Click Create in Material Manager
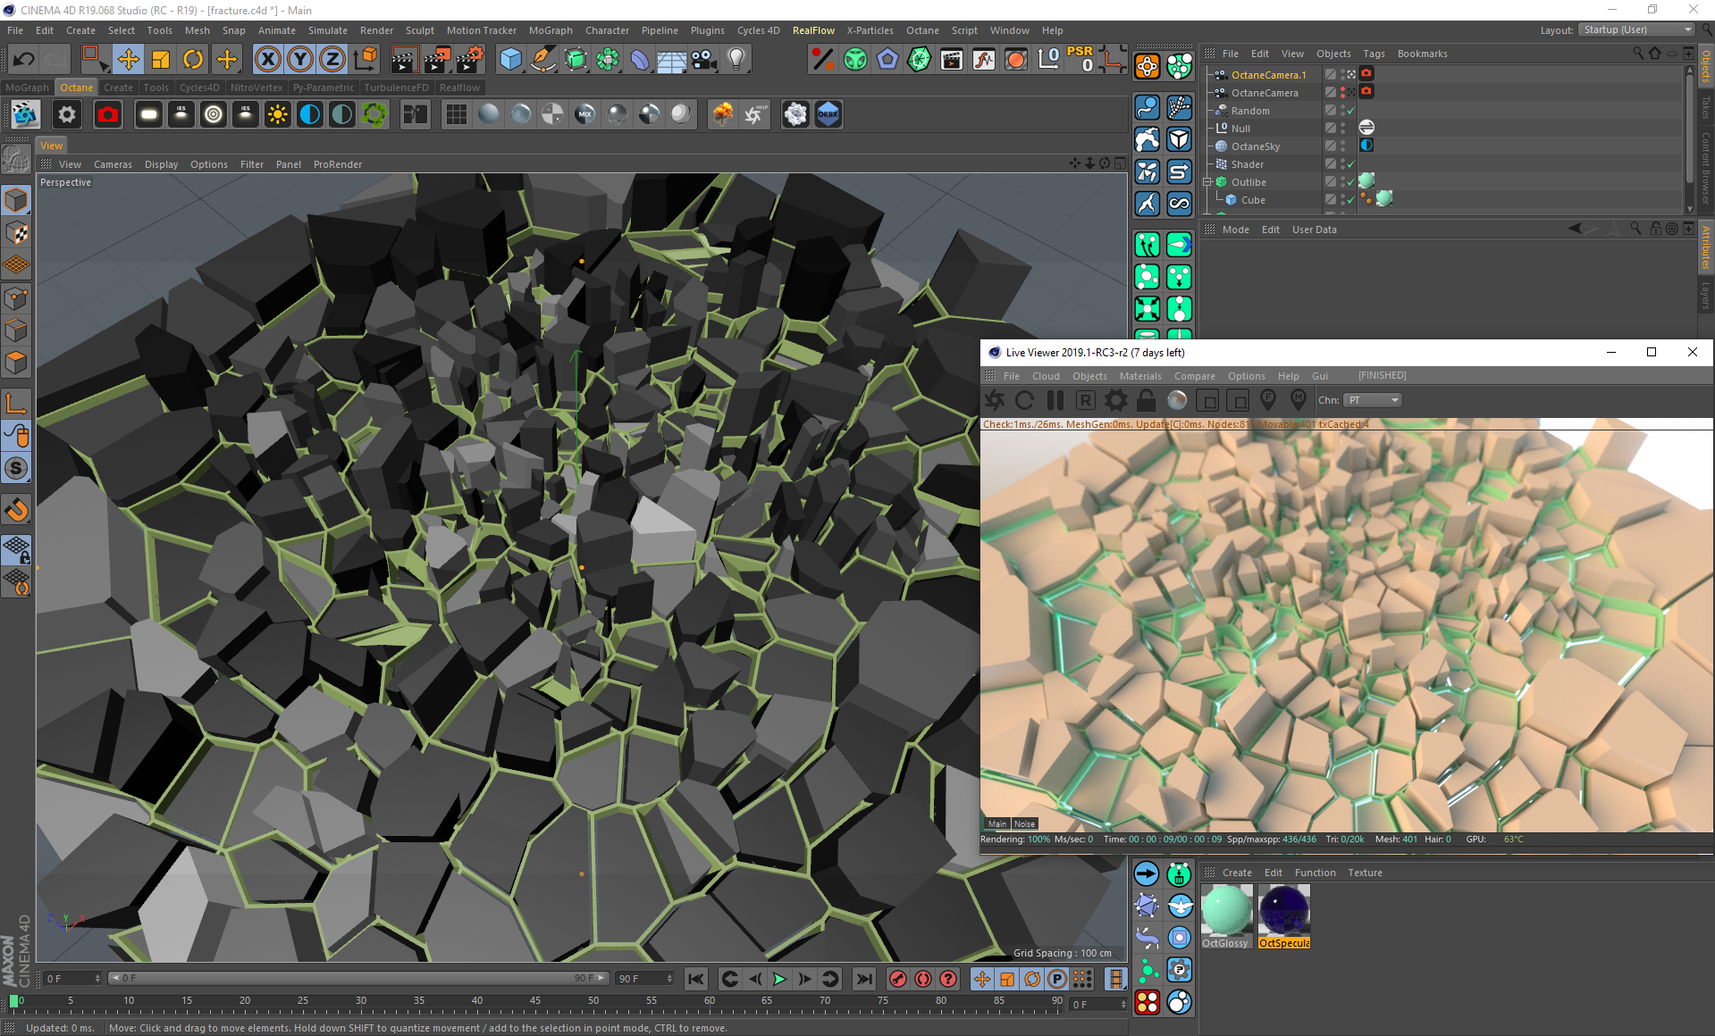The height and width of the screenshot is (1036, 1715). (1237, 873)
